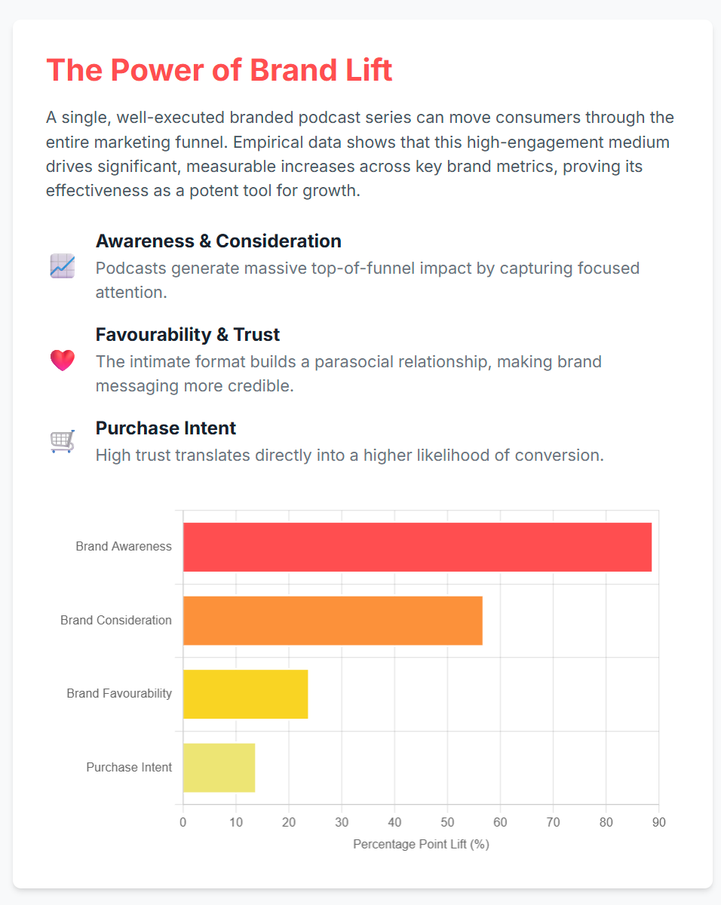Click the Purchase Intent chart axis label

pos(129,768)
